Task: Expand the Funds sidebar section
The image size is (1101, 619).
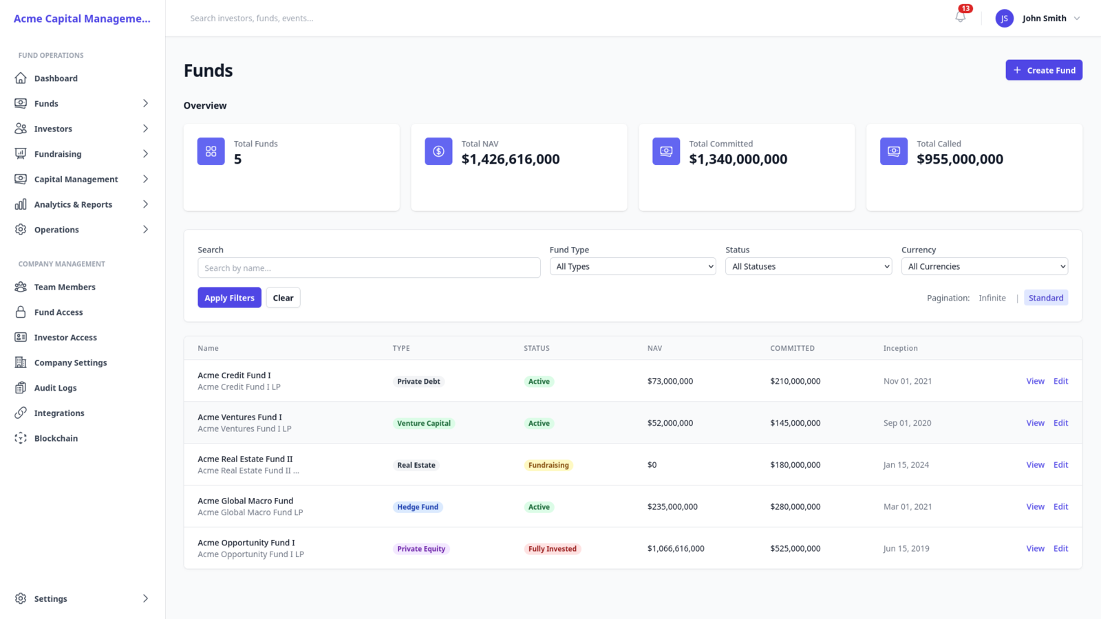Action: click(x=83, y=103)
